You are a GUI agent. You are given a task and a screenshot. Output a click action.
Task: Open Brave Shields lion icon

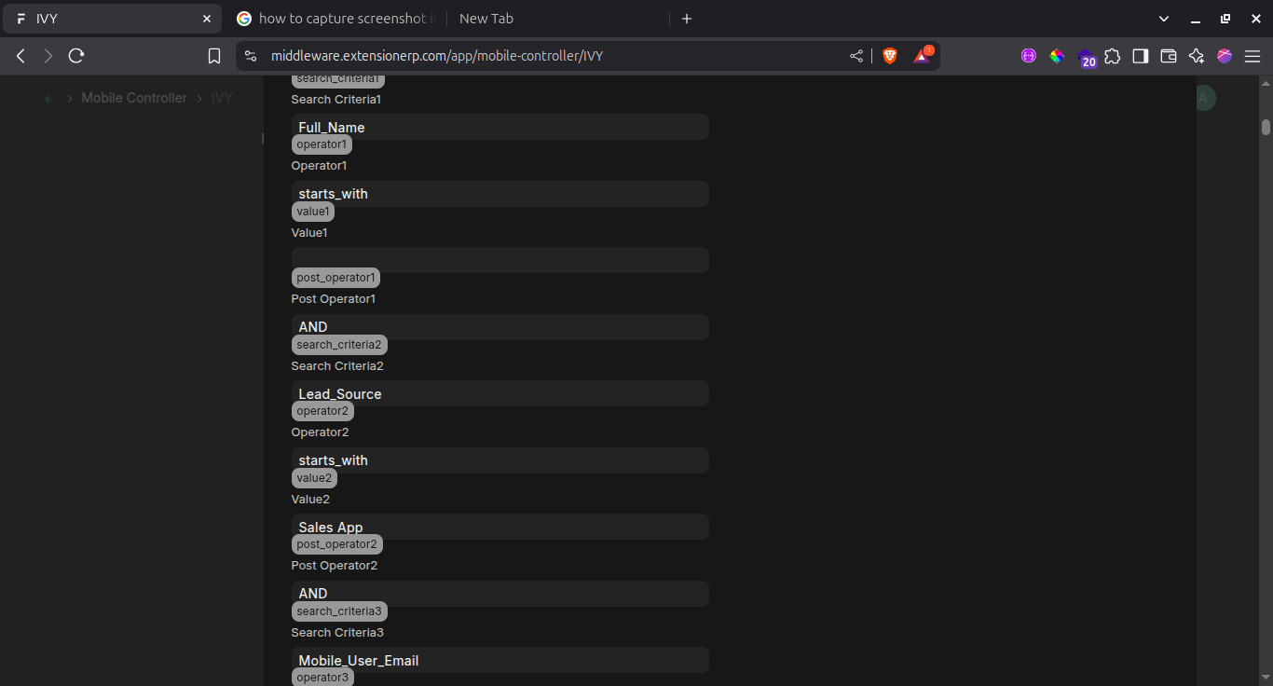click(x=890, y=56)
